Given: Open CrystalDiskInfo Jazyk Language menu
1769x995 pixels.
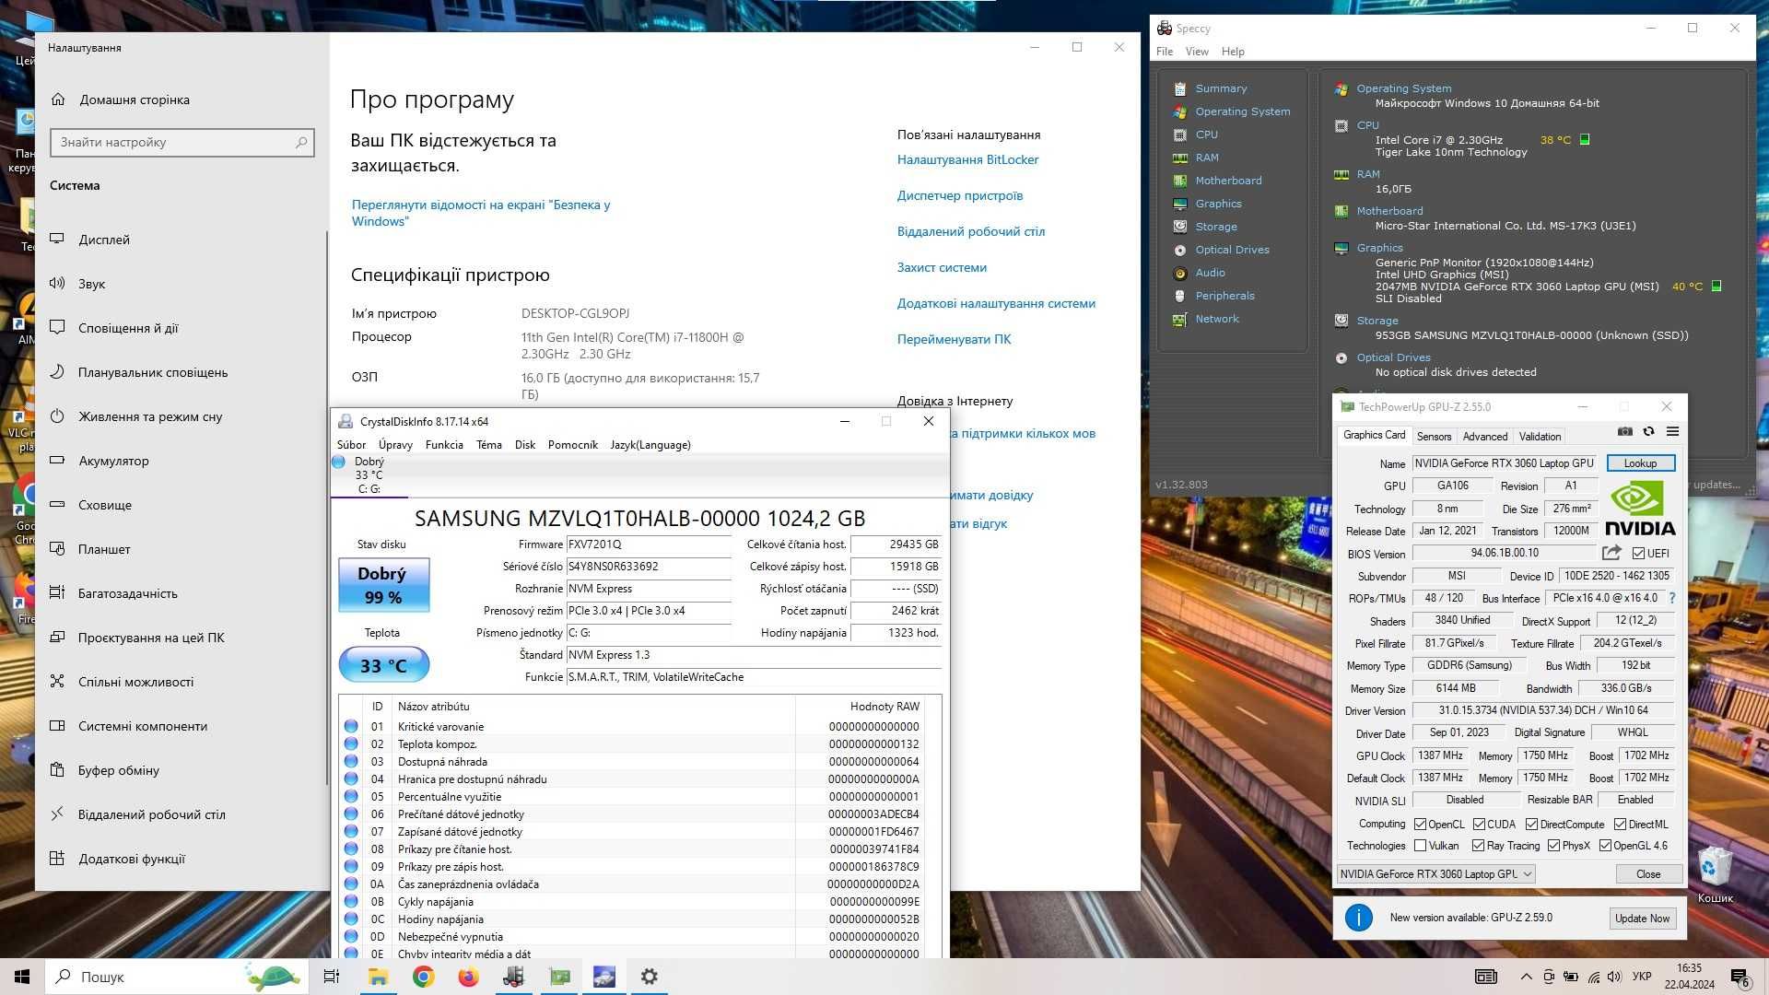Looking at the screenshot, I should pos(650,445).
